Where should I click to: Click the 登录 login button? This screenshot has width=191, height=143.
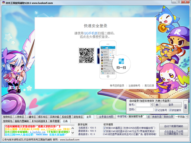(x=171, y=105)
